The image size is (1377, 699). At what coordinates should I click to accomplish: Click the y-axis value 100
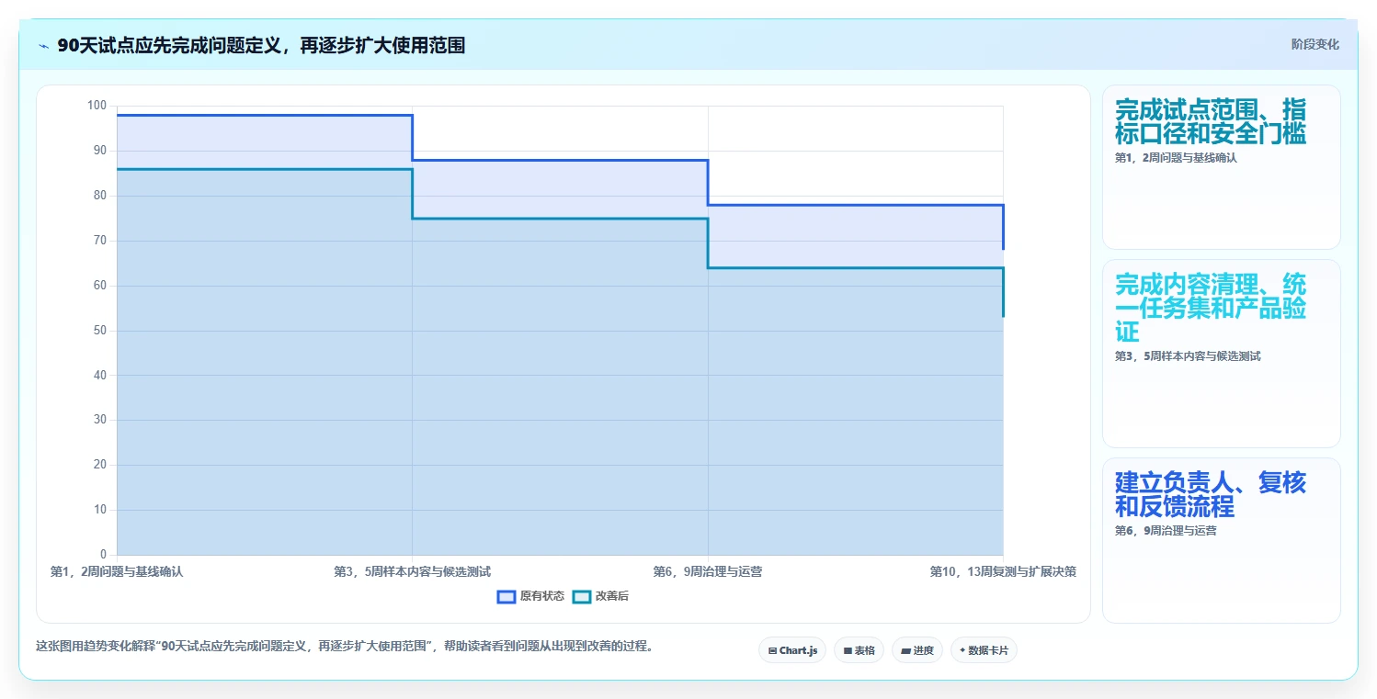click(97, 106)
